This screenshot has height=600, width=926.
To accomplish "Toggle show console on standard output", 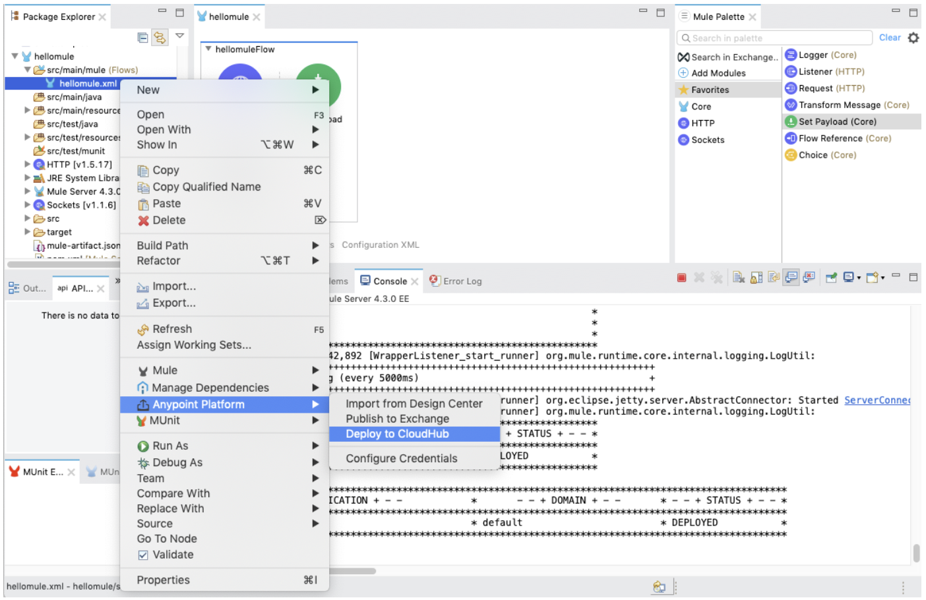I will (x=791, y=277).
